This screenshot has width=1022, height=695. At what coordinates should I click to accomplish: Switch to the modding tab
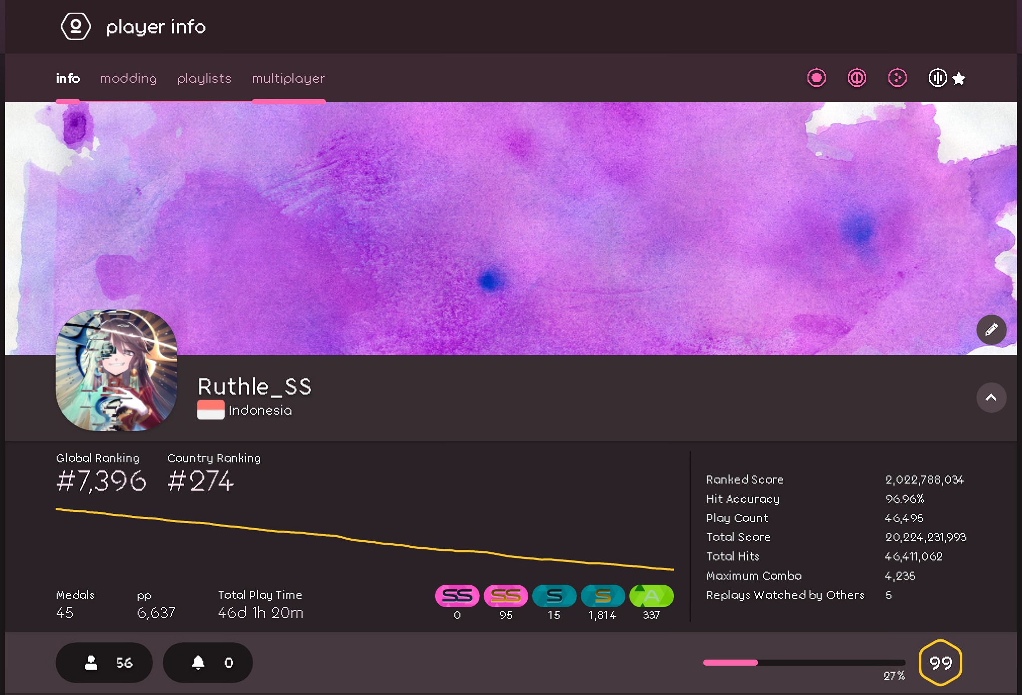click(x=128, y=78)
